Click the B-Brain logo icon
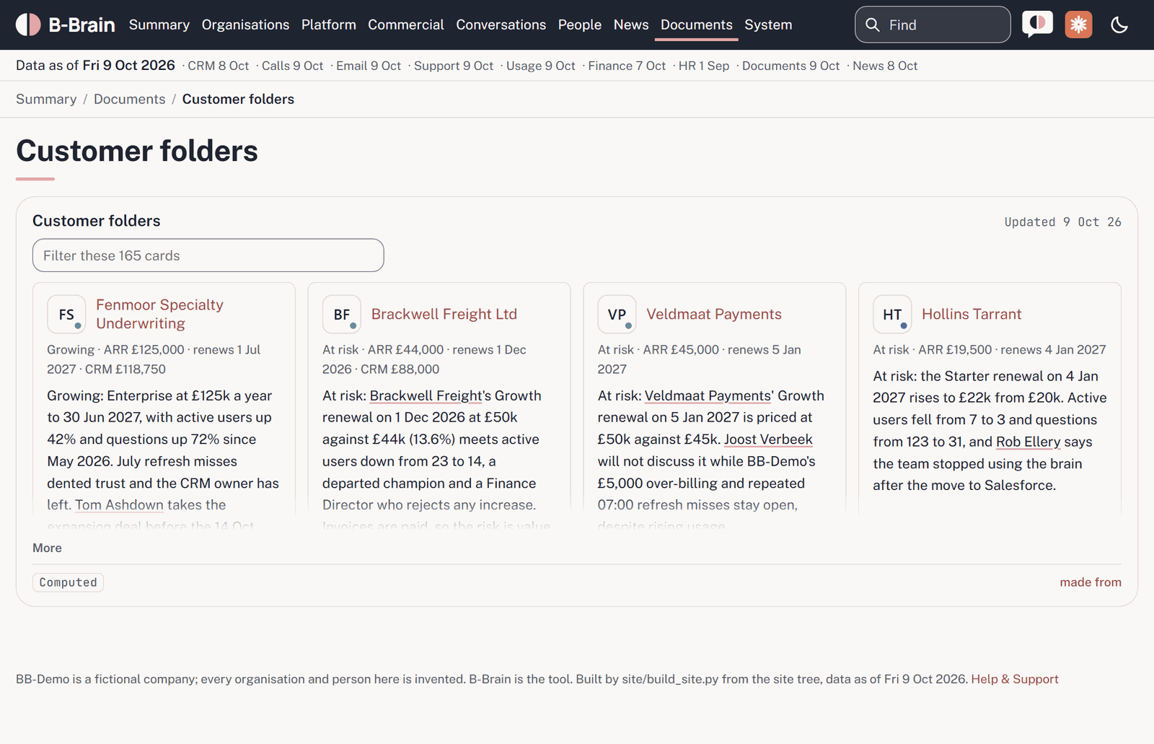The image size is (1154, 744). pos(28,25)
